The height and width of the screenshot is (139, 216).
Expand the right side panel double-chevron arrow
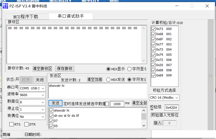point(210,76)
